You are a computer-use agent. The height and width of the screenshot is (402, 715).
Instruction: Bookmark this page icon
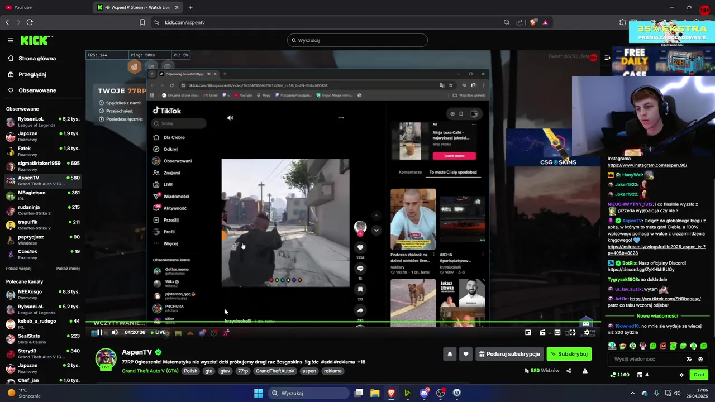pos(142,22)
